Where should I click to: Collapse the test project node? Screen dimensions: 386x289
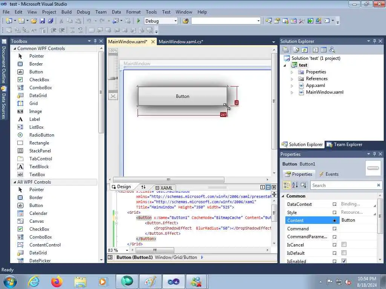[x=285, y=65]
